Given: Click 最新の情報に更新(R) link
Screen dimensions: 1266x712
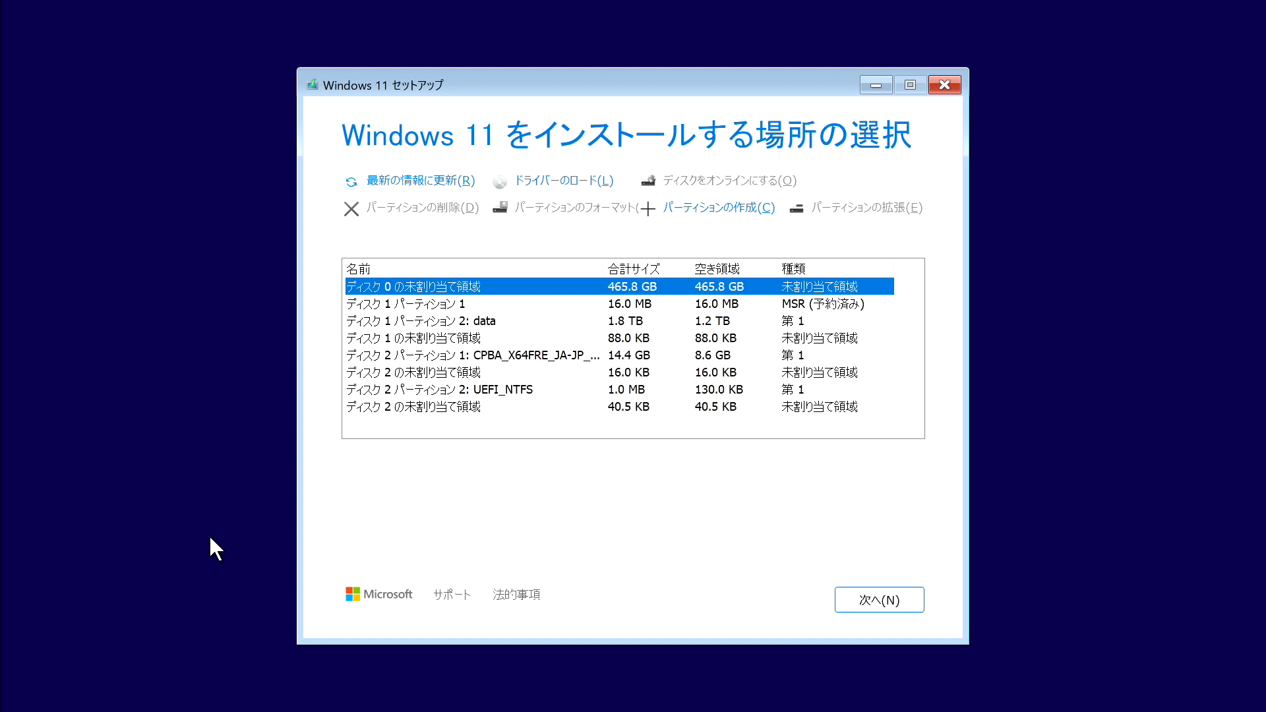Looking at the screenshot, I should coord(421,181).
